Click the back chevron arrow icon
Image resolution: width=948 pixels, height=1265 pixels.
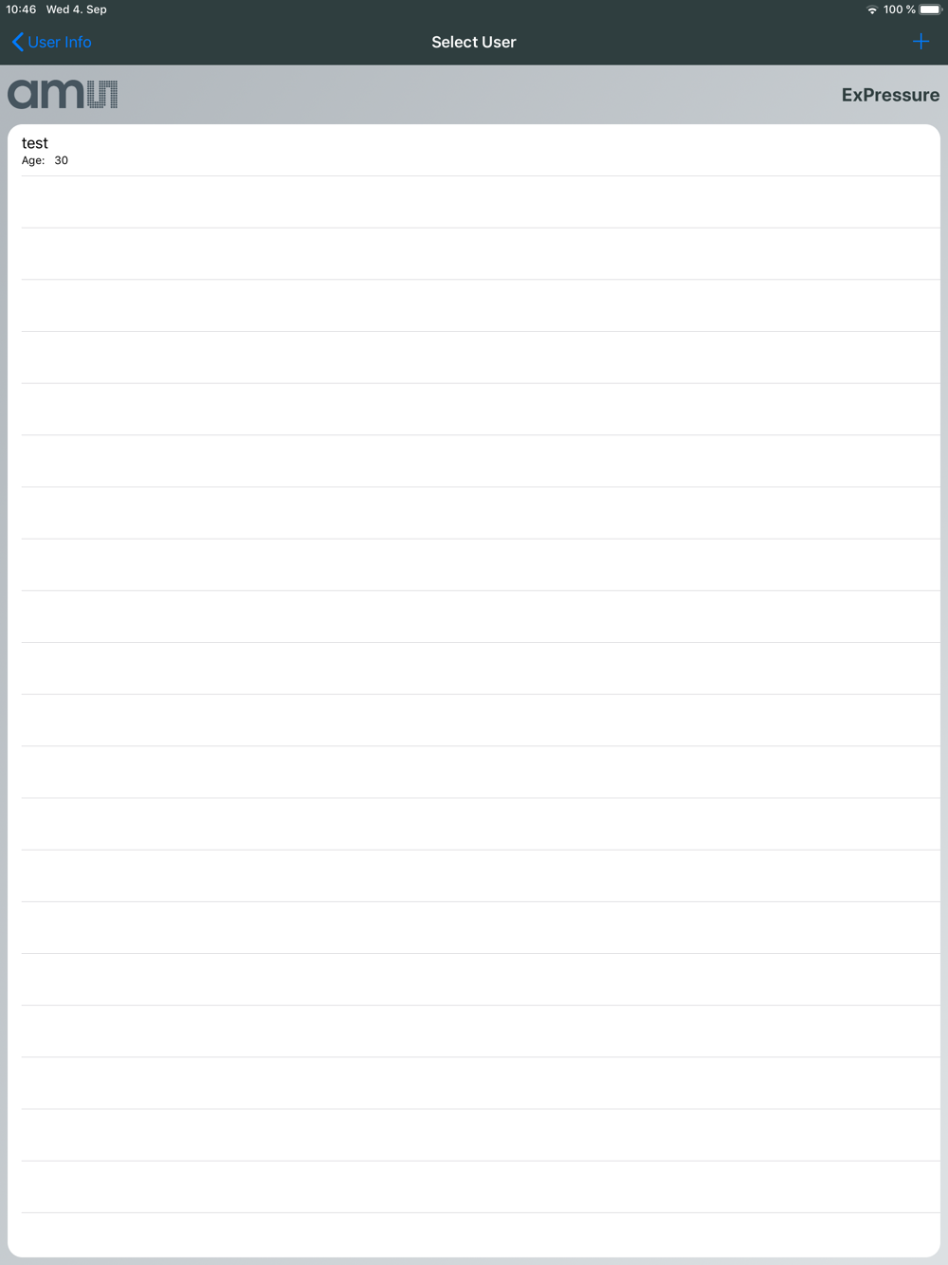click(x=17, y=42)
